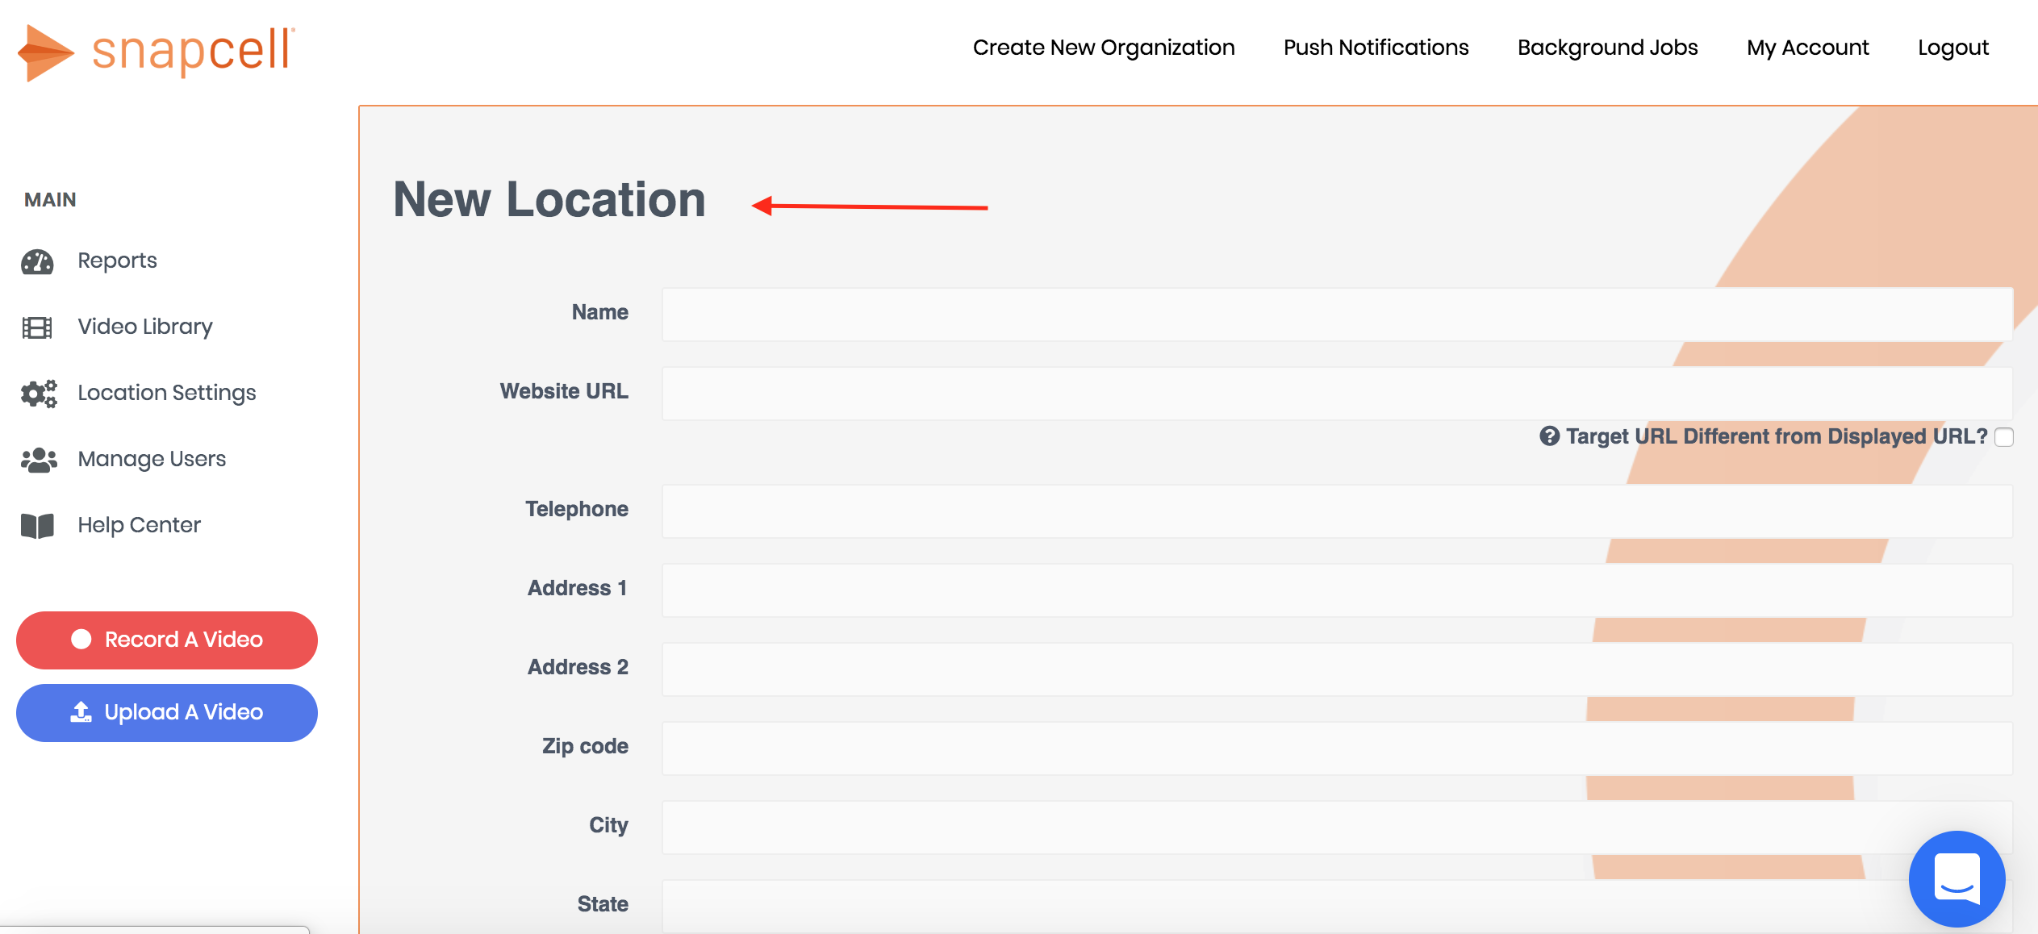Click the record dot icon on Record button
This screenshot has width=2038, height=934.
pos(82,639)
